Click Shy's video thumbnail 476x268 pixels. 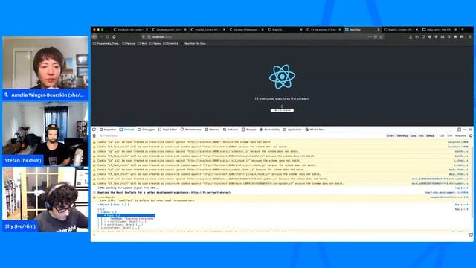pos(45,200)
